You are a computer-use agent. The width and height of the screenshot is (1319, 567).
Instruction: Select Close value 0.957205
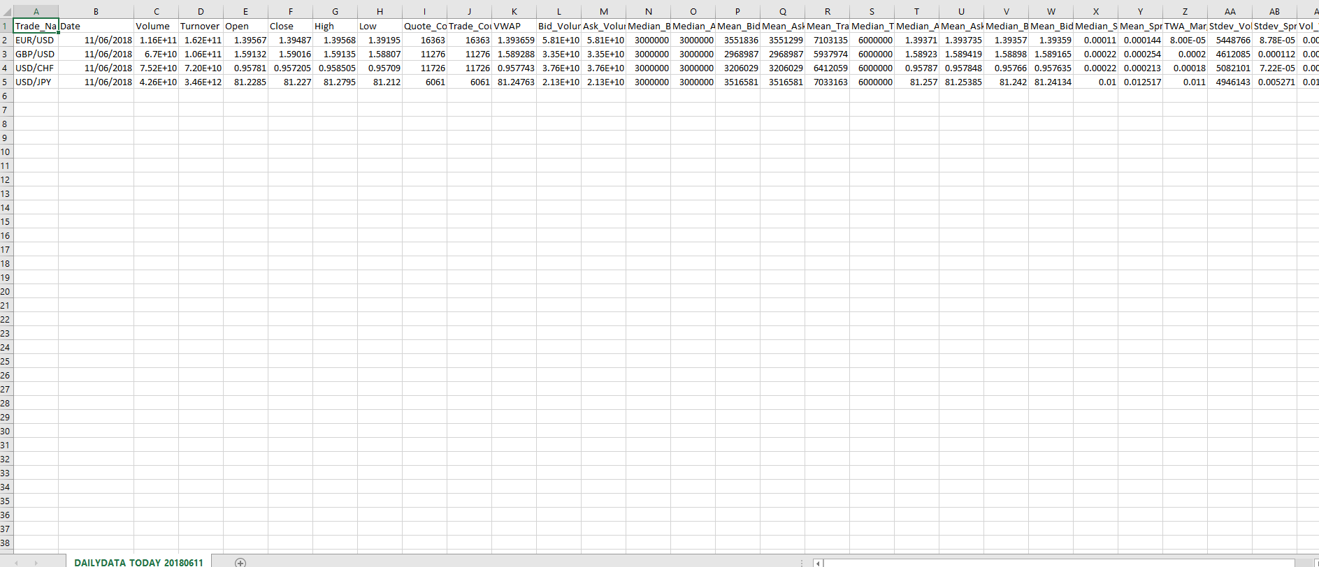tap(290, 68)
